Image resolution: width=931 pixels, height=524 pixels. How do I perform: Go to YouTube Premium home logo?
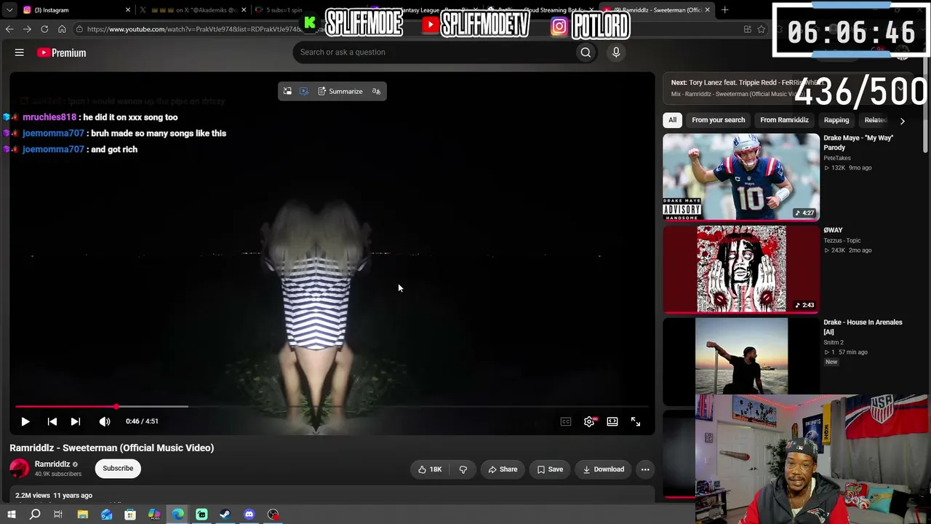(x=61, y=52)
